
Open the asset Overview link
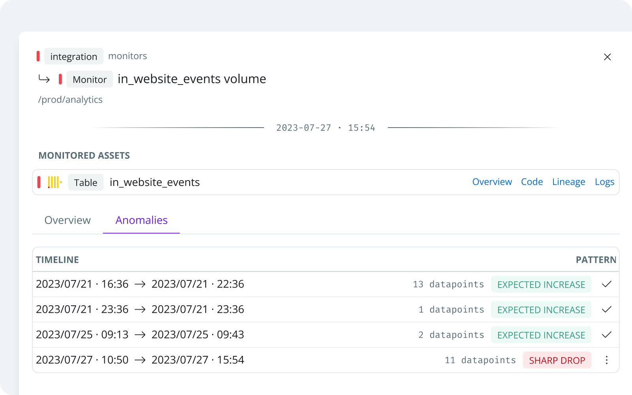(x=492, y=182)
